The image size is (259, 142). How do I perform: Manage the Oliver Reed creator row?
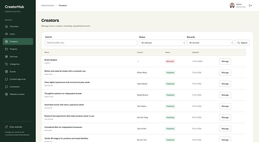tap(225, 73)
